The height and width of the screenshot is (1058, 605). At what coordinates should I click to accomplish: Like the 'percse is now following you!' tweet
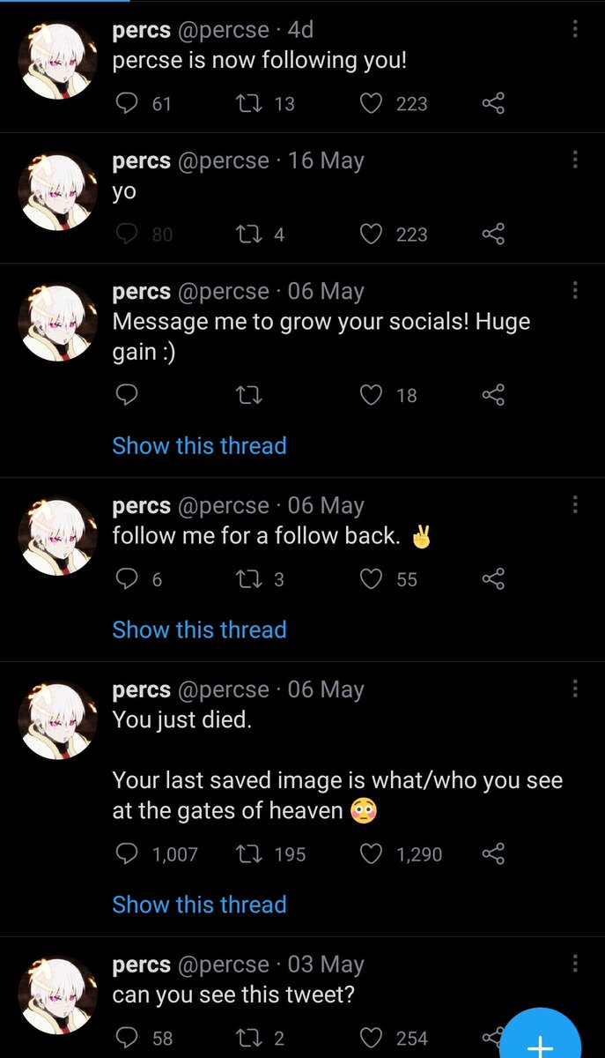pos(372,104)
